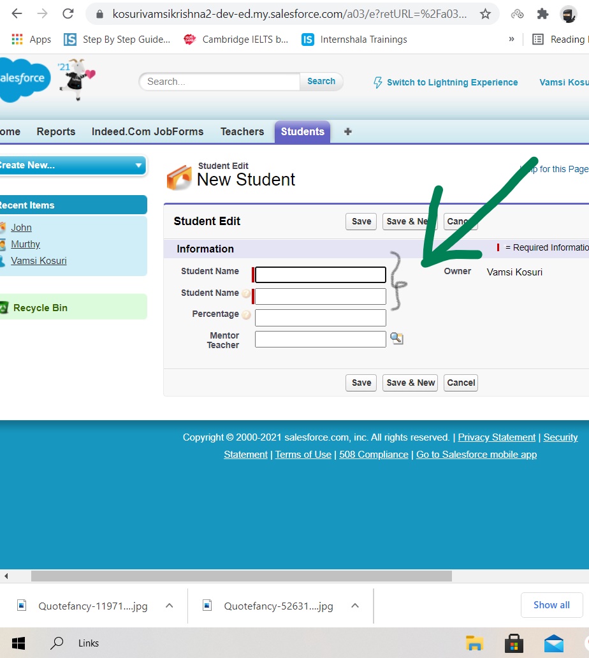Switch to Lightning Experience
Image resolution: width=589 pixels, height=658 pixels.
446,82
